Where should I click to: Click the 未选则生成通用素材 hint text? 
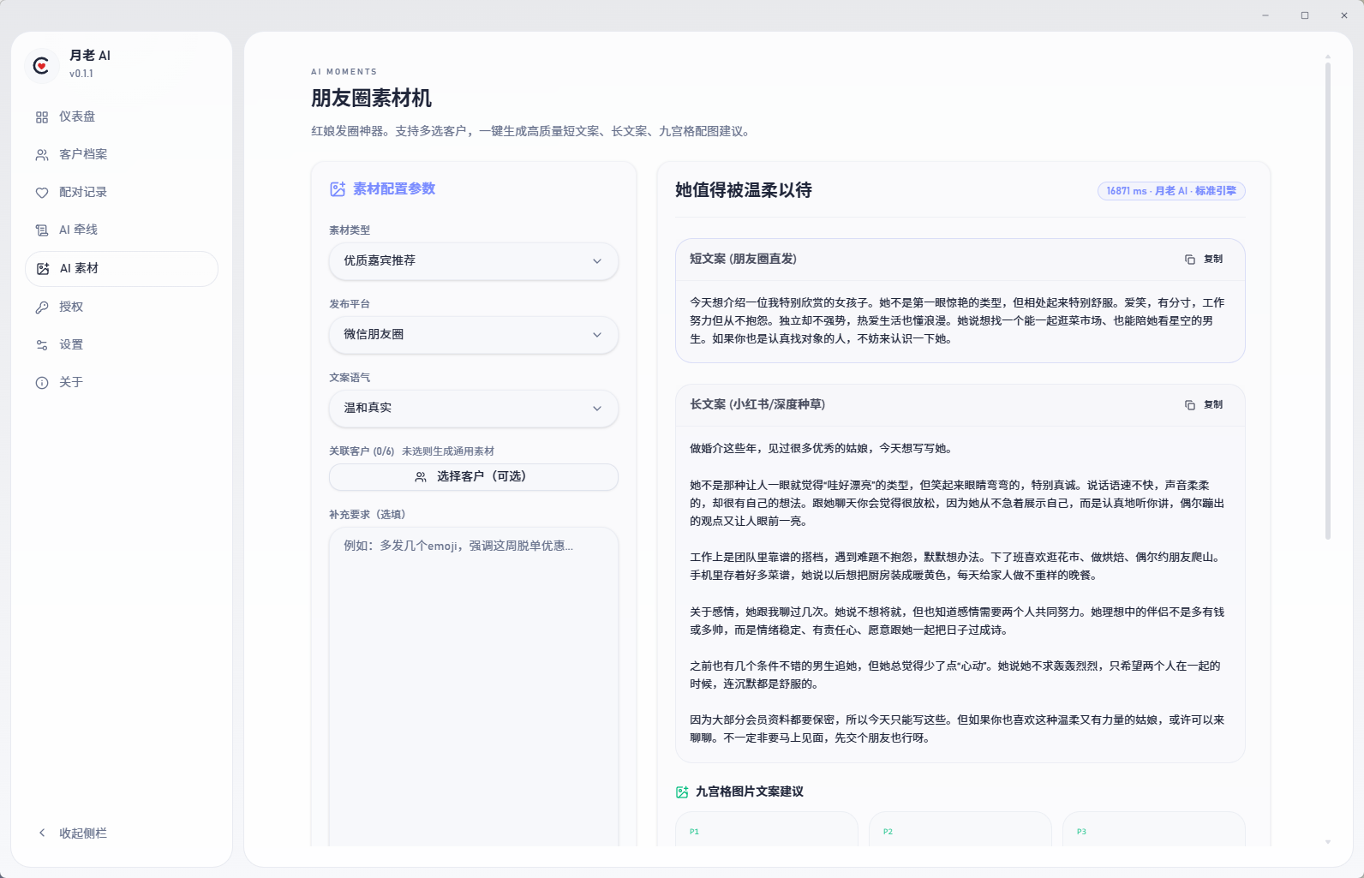point(448,451)
